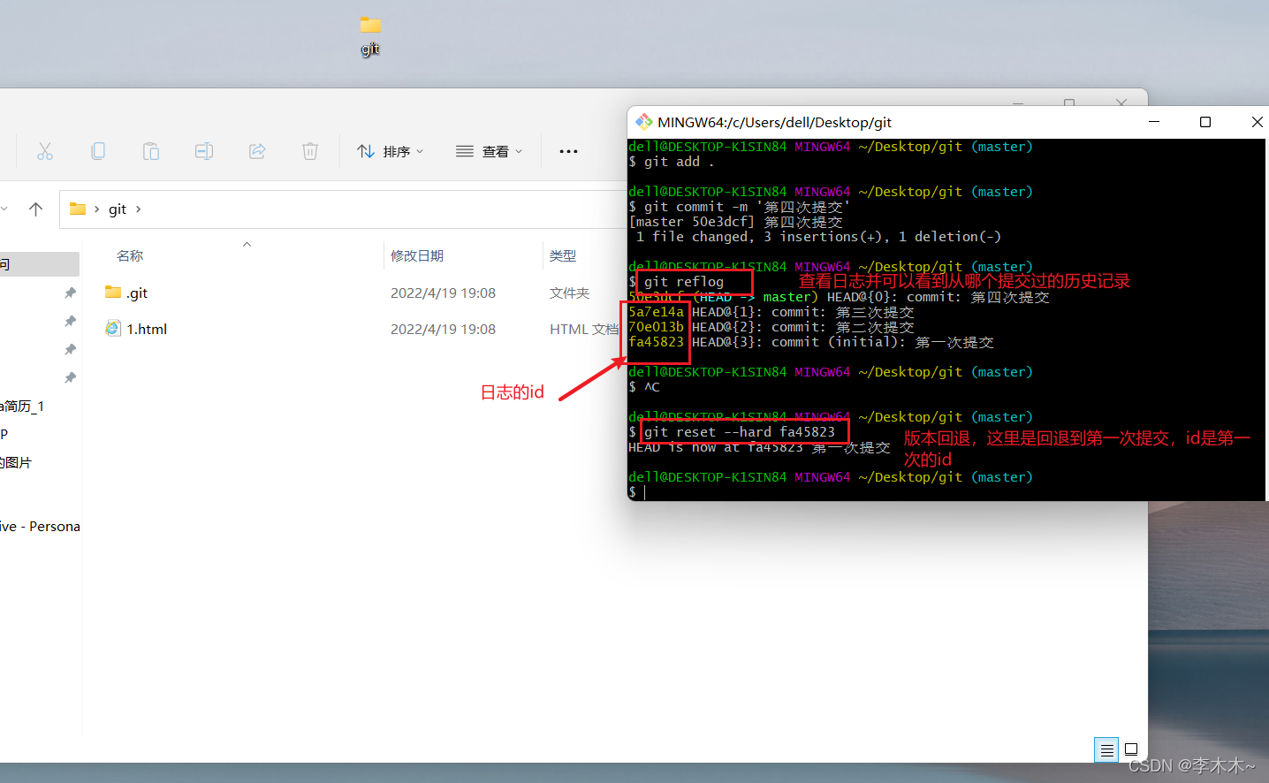Switch to details view at Explorer bottom right
Viewport: 1269px width, 783px height.
[x=1106, y=749]
